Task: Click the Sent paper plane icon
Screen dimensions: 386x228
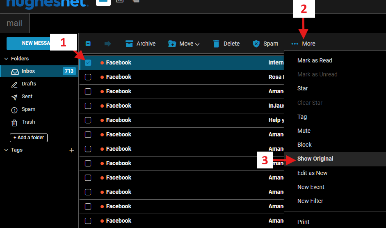Action: (x=14, y=97)
